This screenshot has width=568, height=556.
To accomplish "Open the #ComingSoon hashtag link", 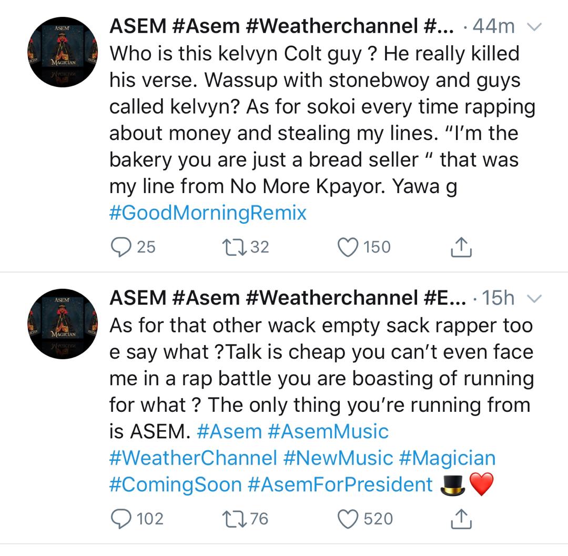I will 175,484.
